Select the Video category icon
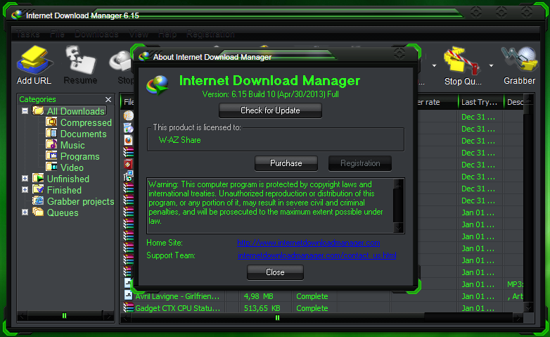 click(x=51, y=167)
